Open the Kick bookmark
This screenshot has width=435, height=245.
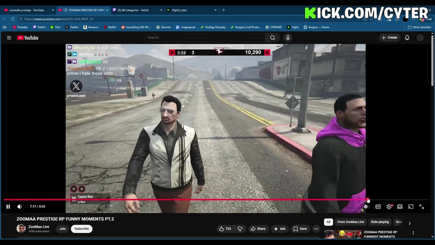click(55, 27)
